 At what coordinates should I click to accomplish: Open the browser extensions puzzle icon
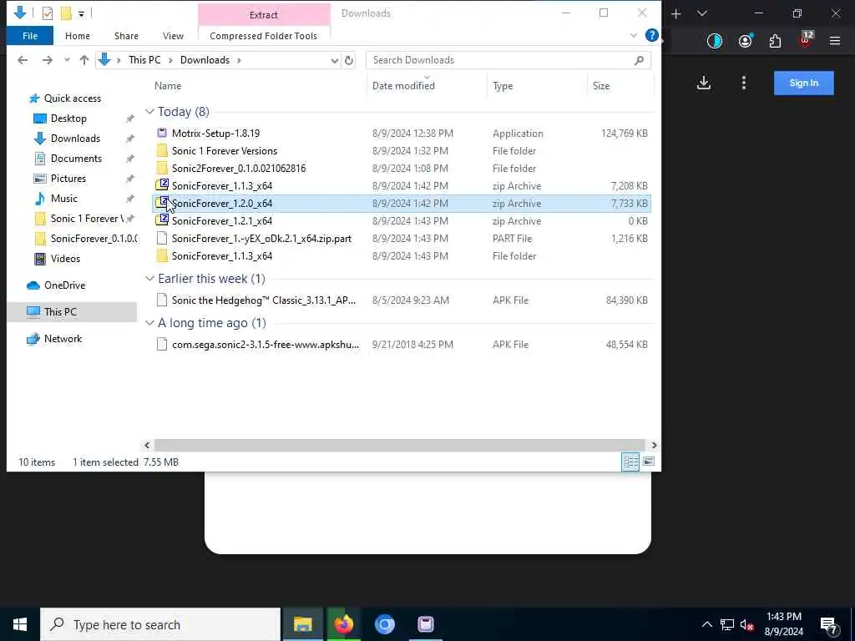click(x=775, y=41)
